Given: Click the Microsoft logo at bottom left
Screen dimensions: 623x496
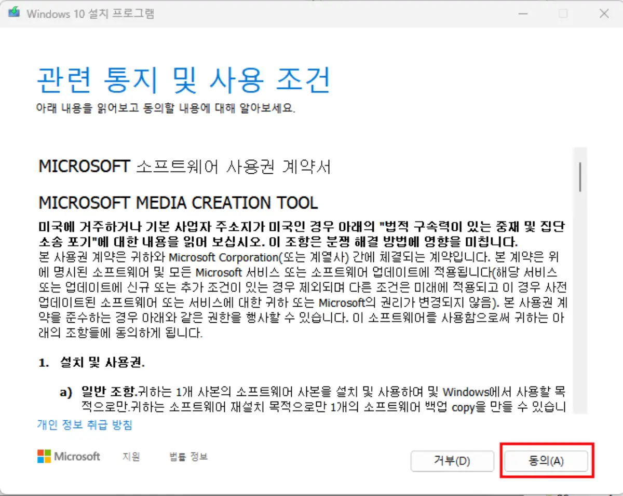Looking at the screenshot, I should coord(69,457).
